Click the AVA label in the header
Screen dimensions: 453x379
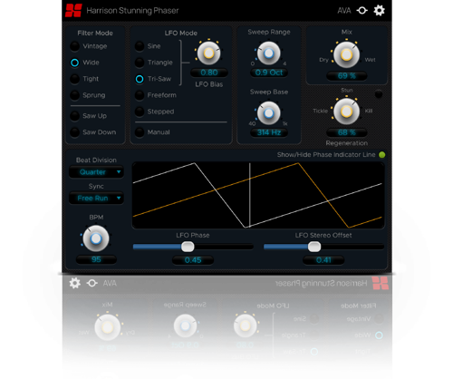click(x=344, y=11)
